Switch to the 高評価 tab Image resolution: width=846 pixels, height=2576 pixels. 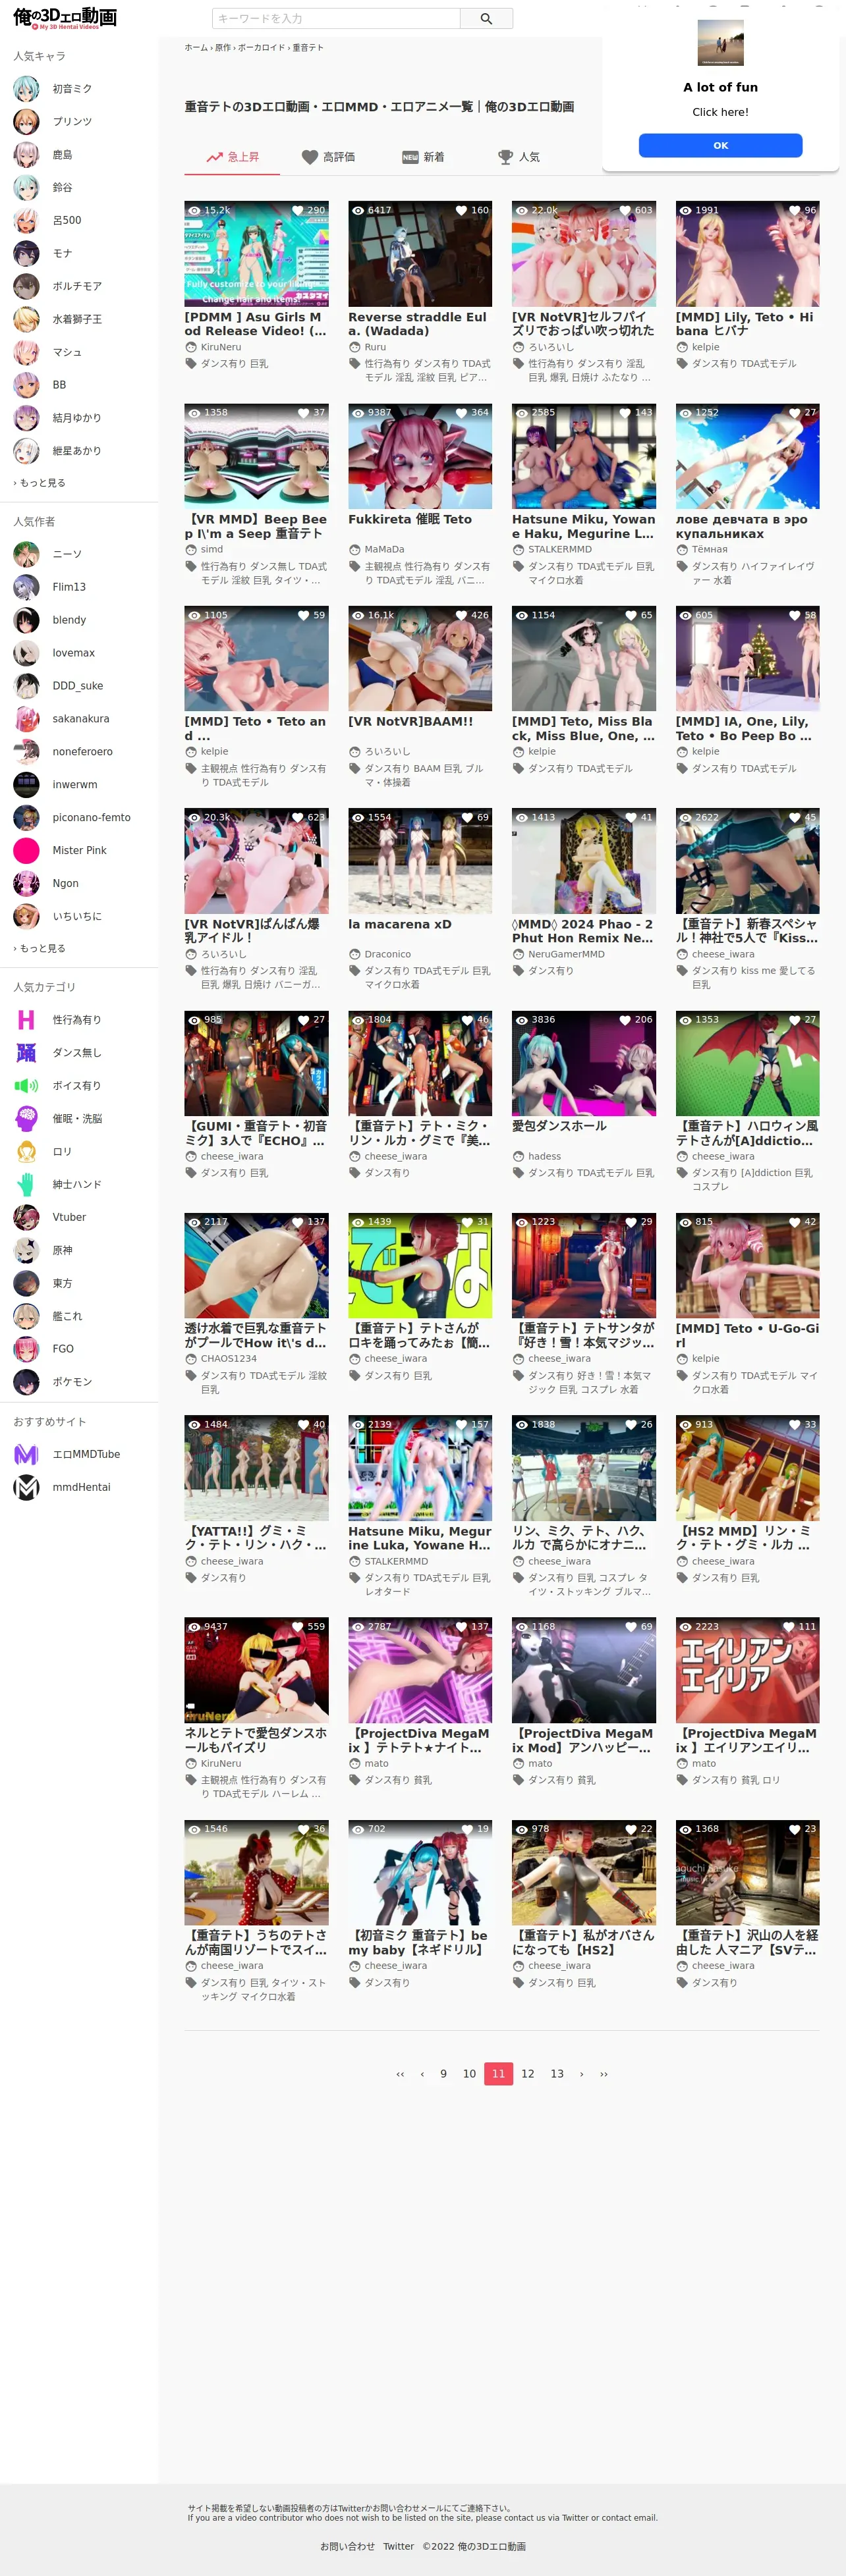point(328,157)
